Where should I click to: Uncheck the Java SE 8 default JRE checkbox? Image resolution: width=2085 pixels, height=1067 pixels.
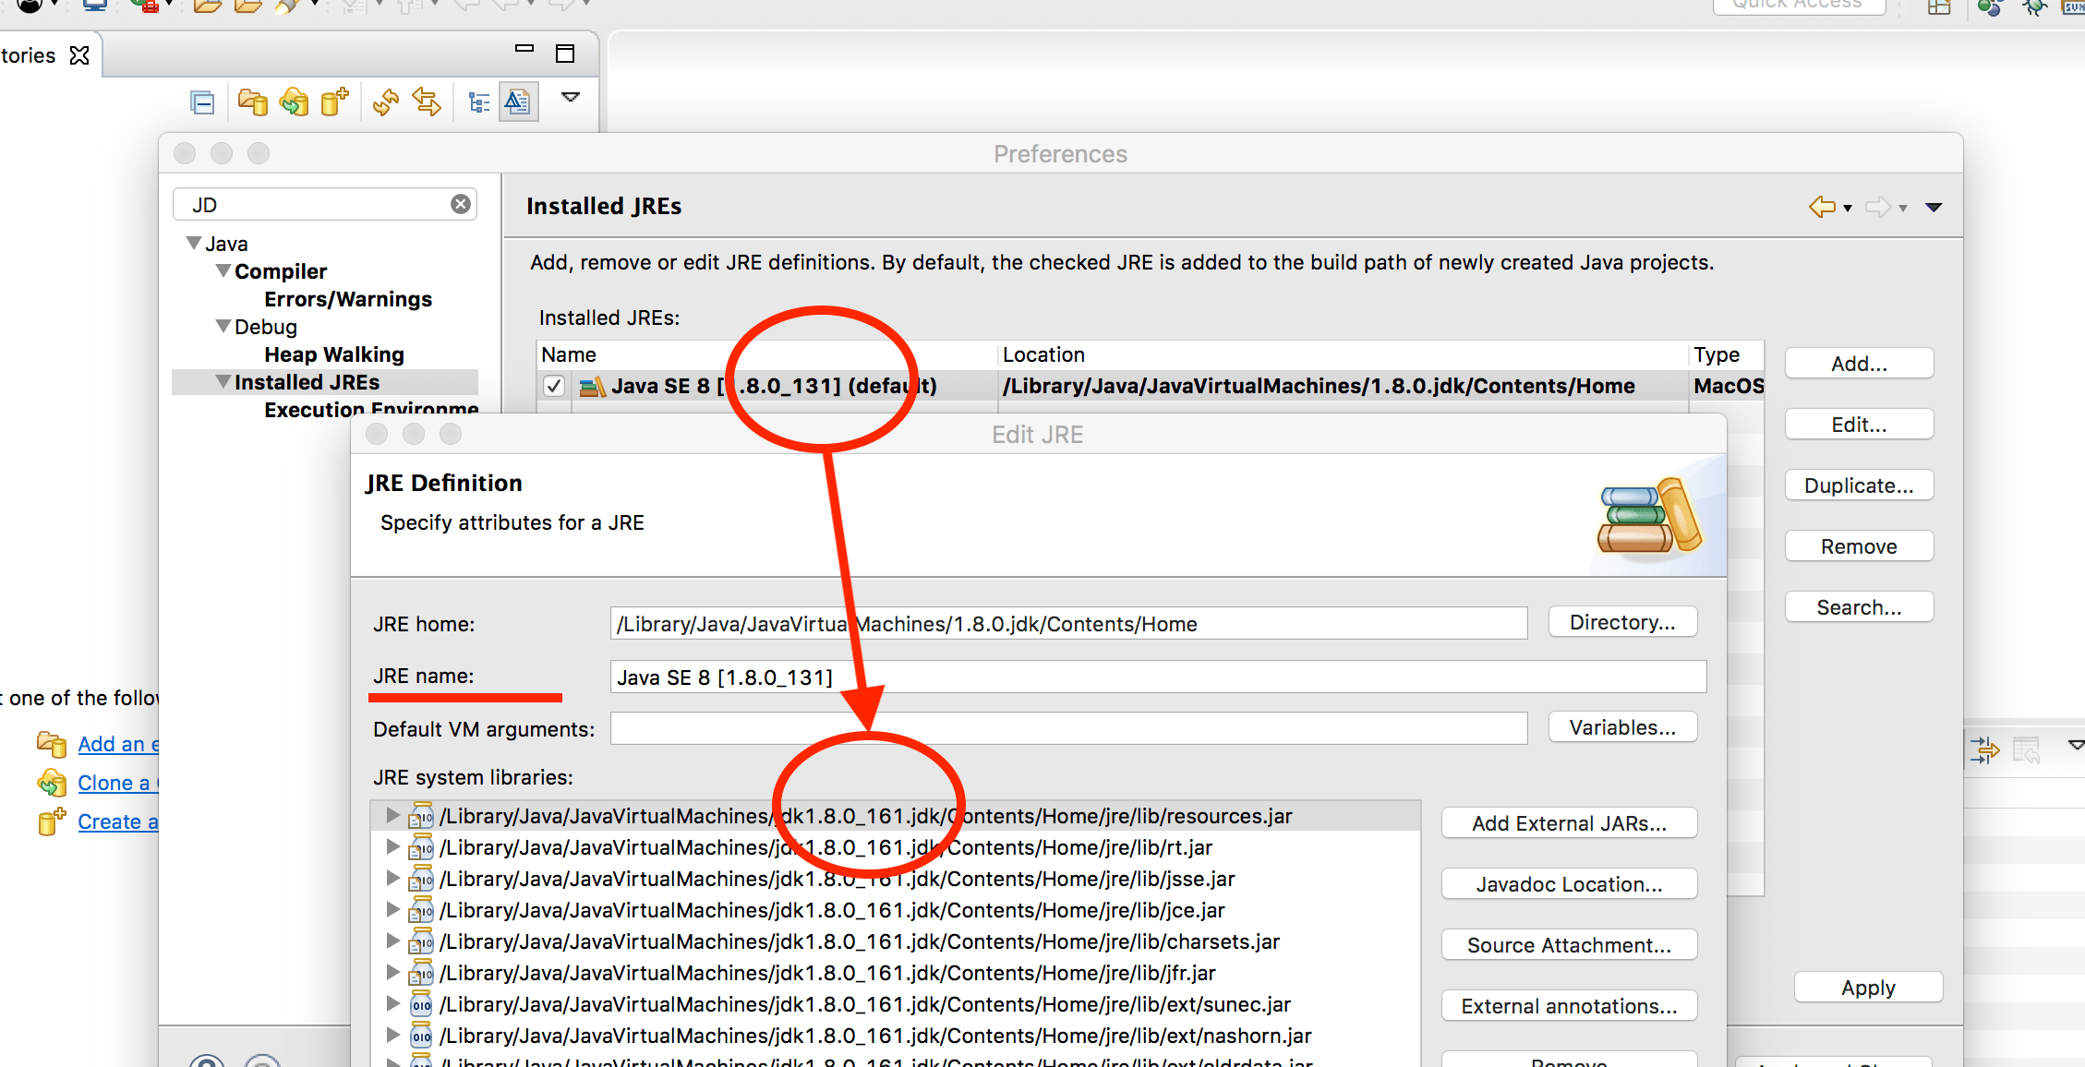pos(553,386)
